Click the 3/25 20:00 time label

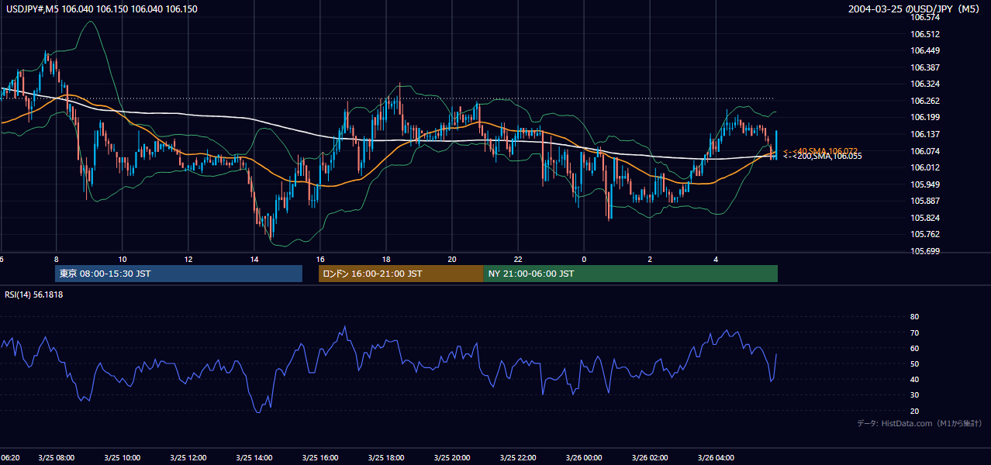coord(452,458)
